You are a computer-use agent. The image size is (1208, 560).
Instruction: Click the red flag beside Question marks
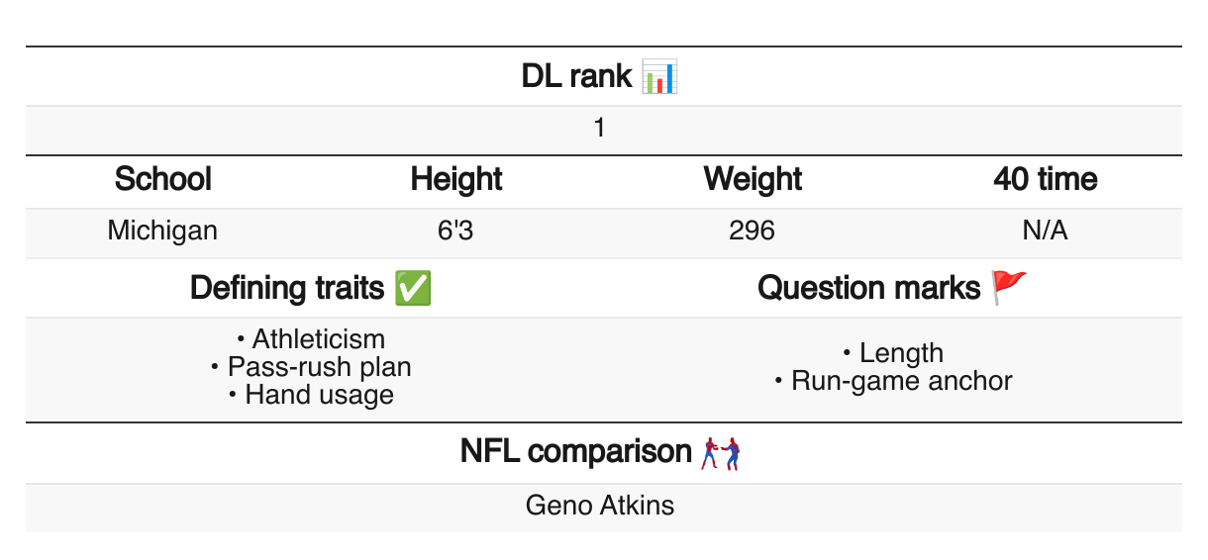pyautogui.click(x=1010, y=288)
